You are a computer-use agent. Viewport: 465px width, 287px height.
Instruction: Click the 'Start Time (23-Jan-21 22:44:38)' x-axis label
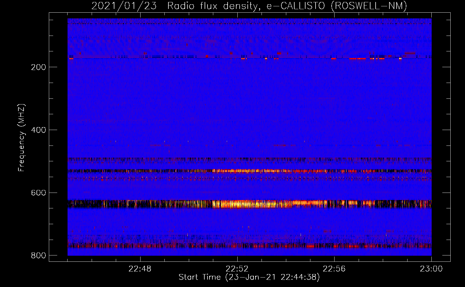tap(249, 277)
